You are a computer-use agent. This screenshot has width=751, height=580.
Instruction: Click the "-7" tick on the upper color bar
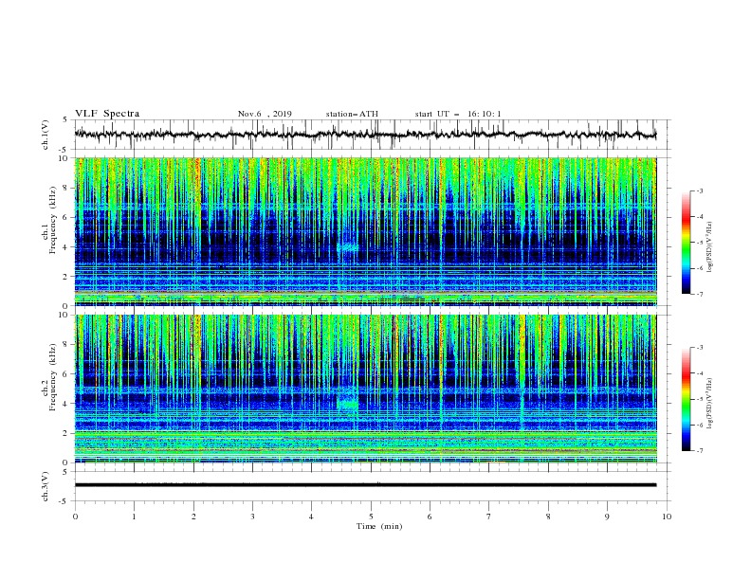point(700,294)
